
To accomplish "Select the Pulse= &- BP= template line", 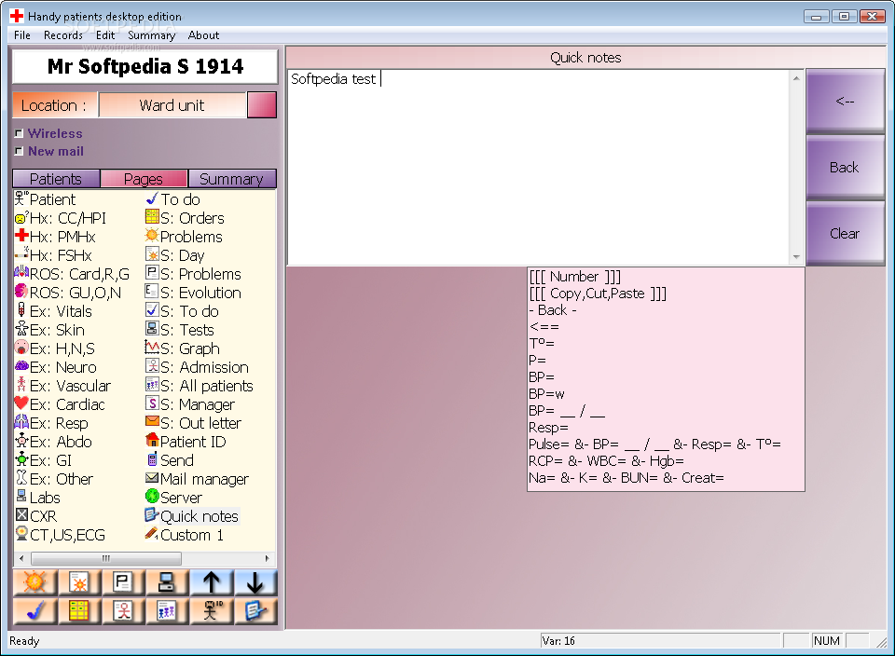I will tap(654, 444).
